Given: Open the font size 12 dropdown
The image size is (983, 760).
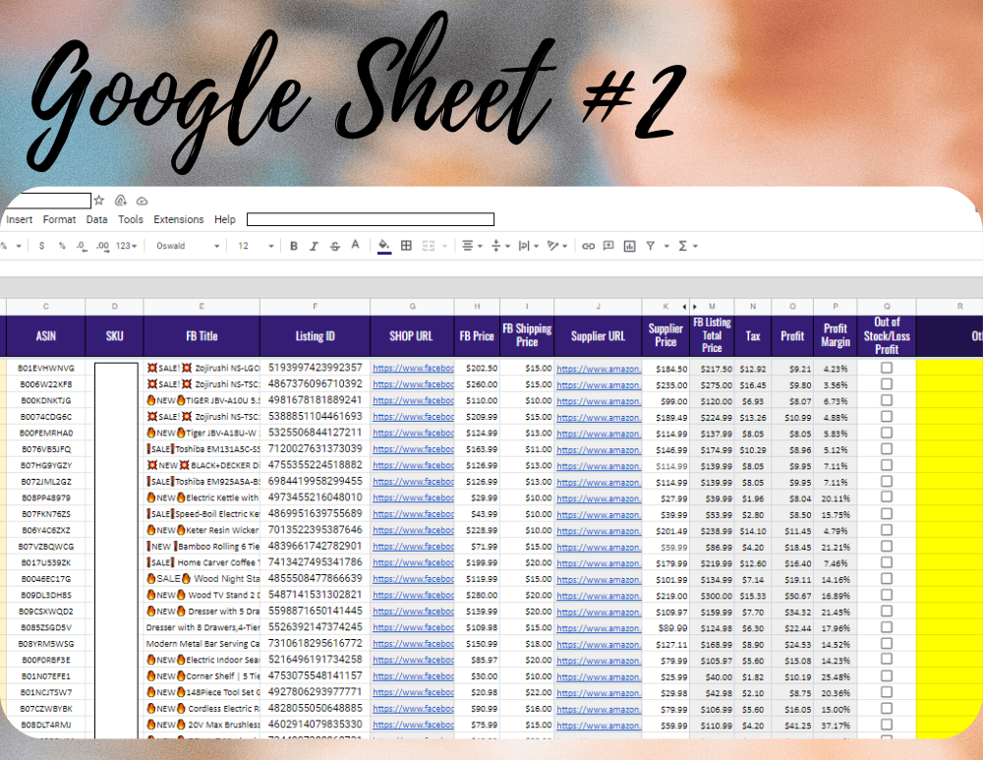Looking at the screenshot, I should tap(256, 246).
